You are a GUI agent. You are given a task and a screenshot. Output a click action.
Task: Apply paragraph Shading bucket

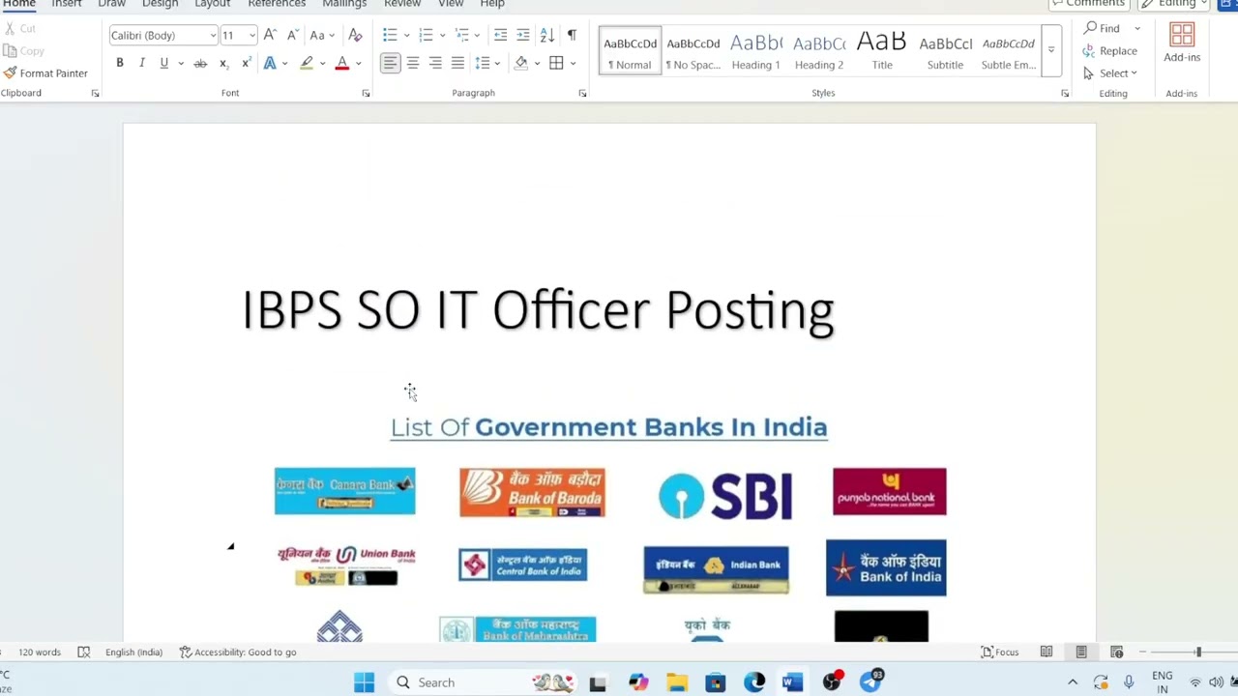pyautogui.click(x=520, y=63)
